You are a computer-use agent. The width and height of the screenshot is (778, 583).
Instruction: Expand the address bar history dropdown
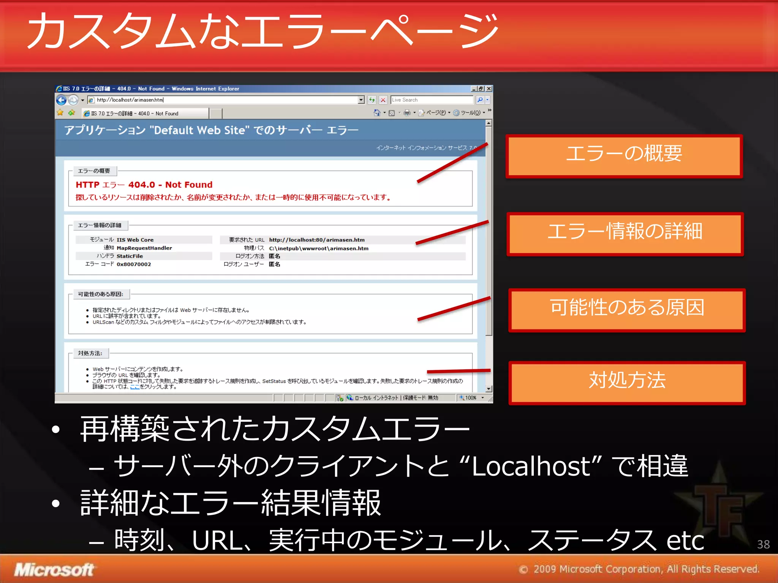[x=361, y=100]
